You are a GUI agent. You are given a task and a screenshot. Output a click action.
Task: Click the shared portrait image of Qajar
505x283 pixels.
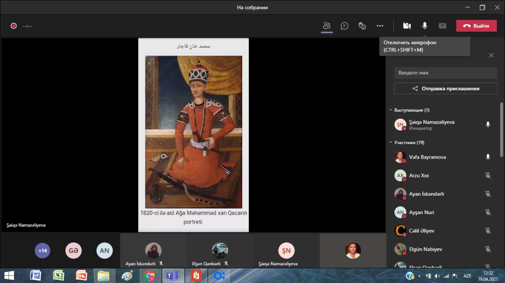click(194, 132)
